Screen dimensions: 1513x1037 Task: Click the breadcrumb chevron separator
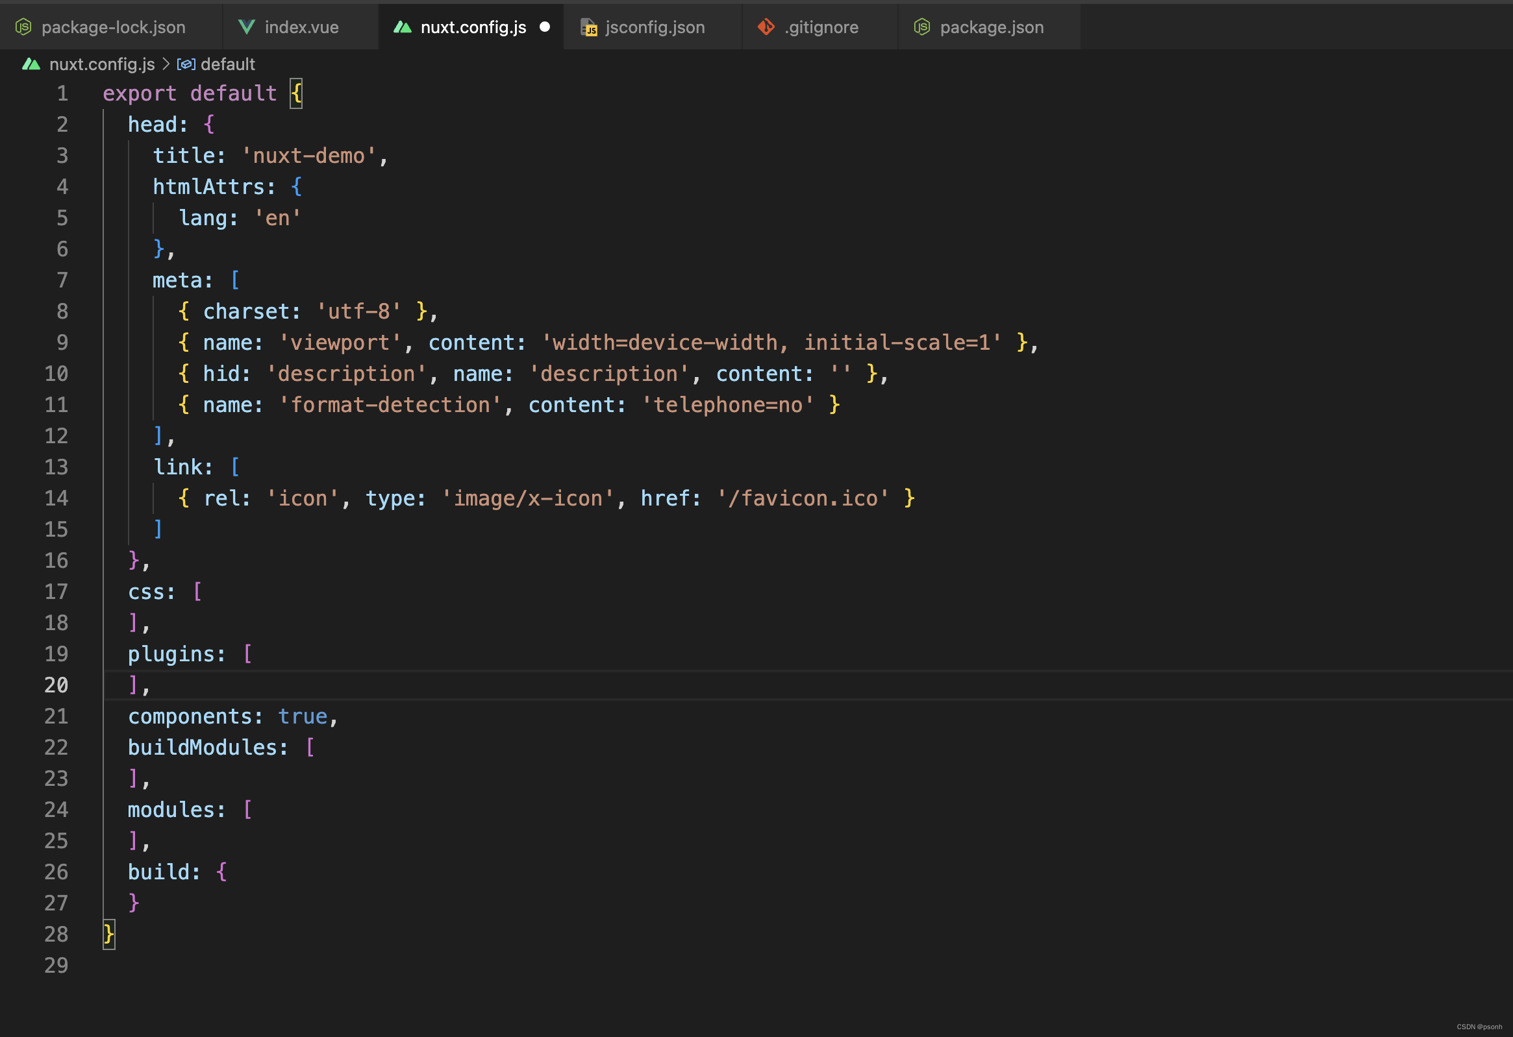(166, 64)
